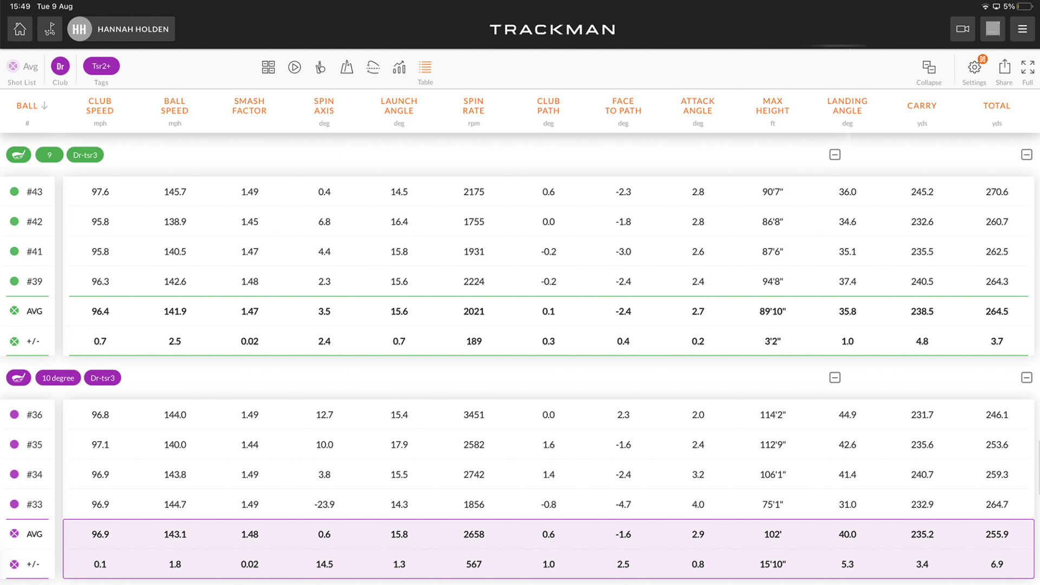Image resolution: width=1040 pixels, height=585 pixels.
Task: Open the camera/video recording panel
Action: pos(963,29)
